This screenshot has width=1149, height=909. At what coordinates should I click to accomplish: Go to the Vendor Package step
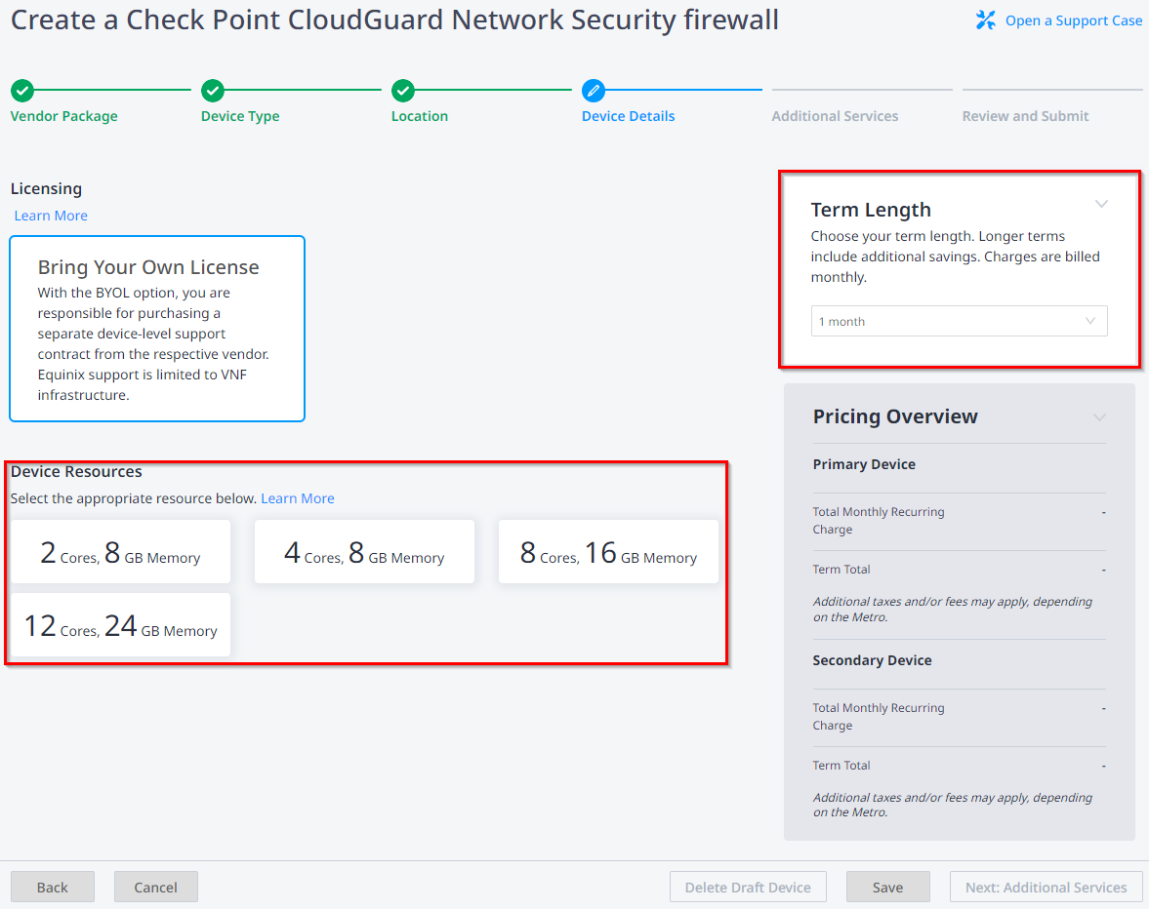tap(63, 116)
